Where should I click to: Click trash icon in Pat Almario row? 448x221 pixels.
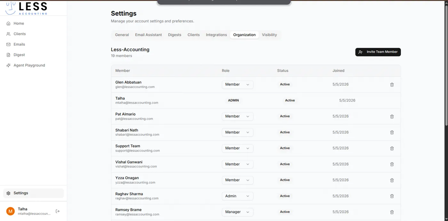(392, 117)
